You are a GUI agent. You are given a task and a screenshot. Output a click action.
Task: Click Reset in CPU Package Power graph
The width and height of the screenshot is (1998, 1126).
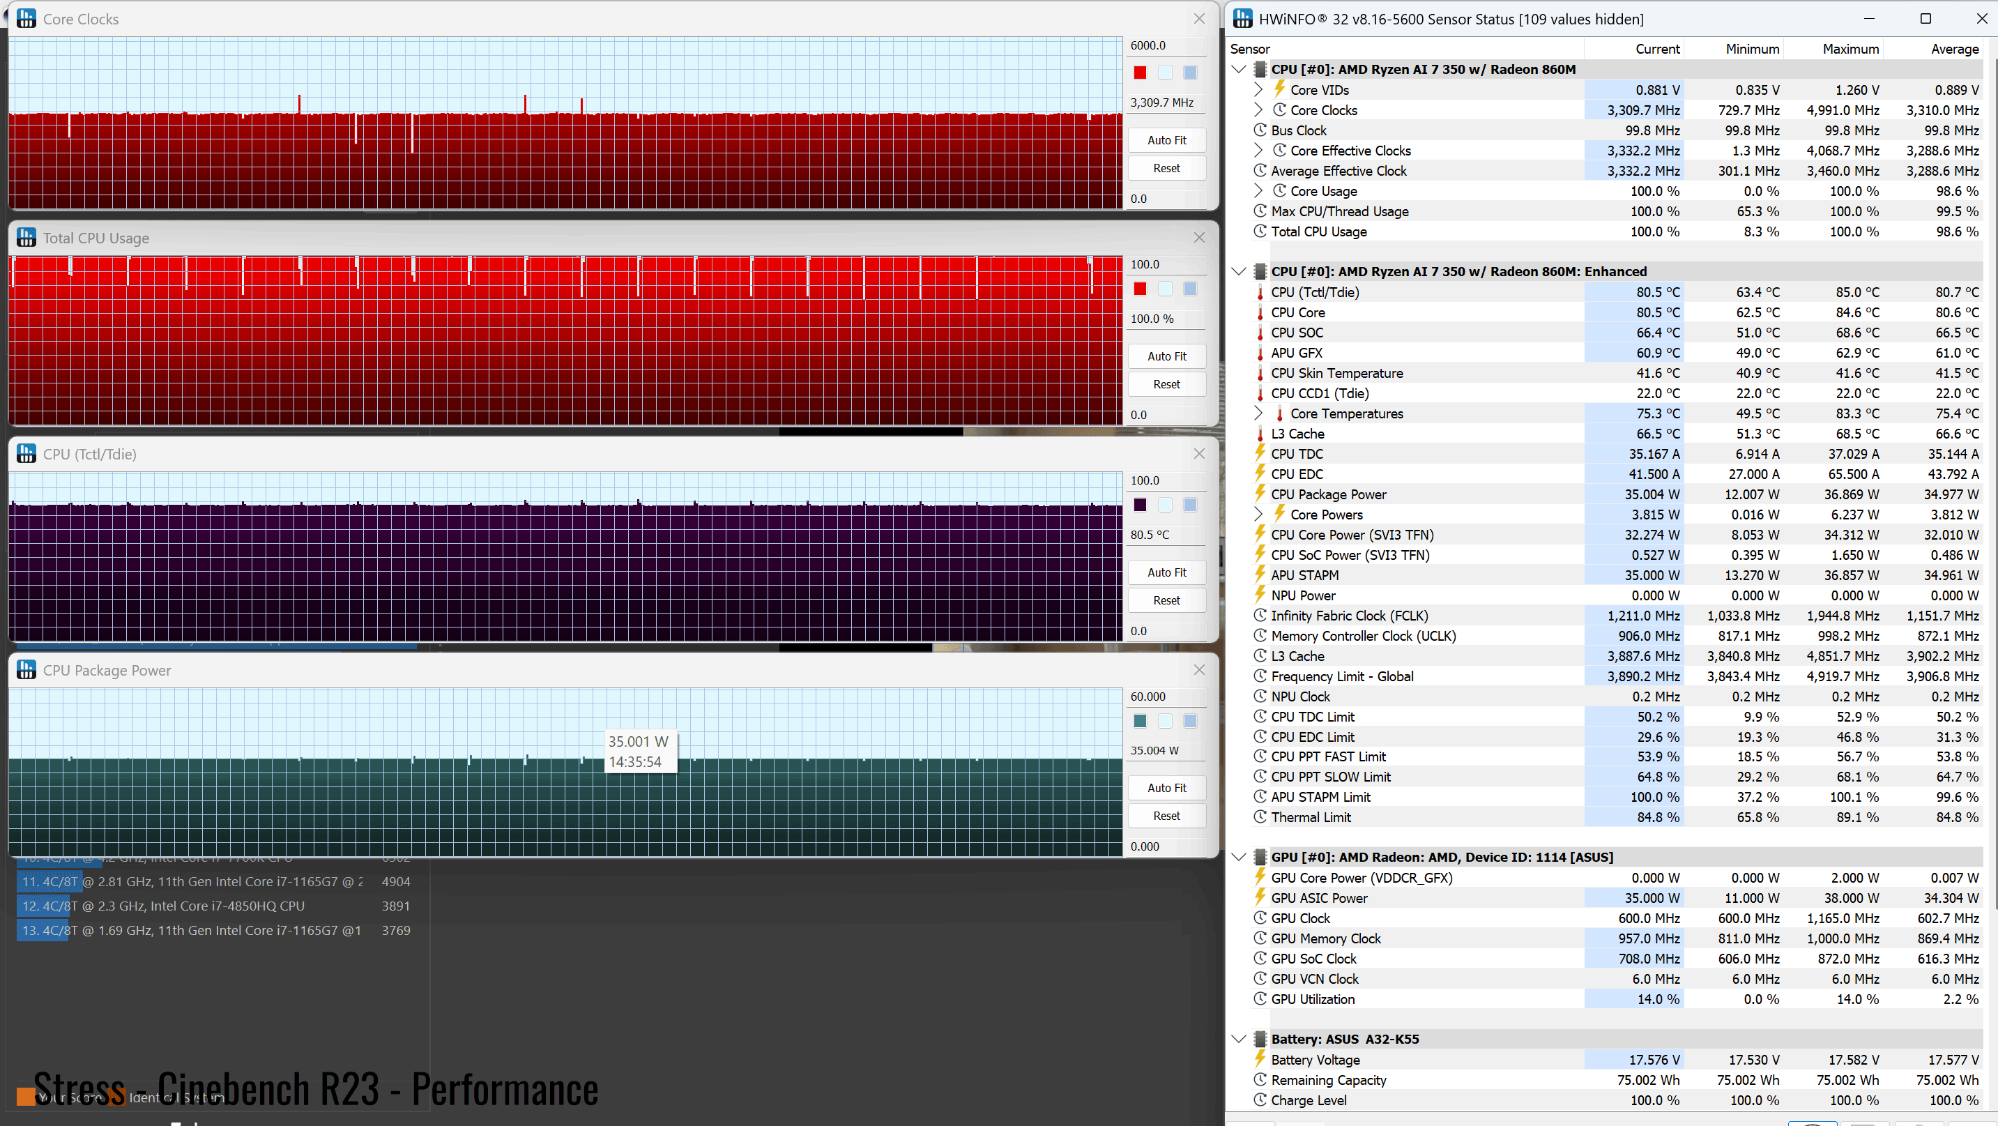click(1166, 816)
